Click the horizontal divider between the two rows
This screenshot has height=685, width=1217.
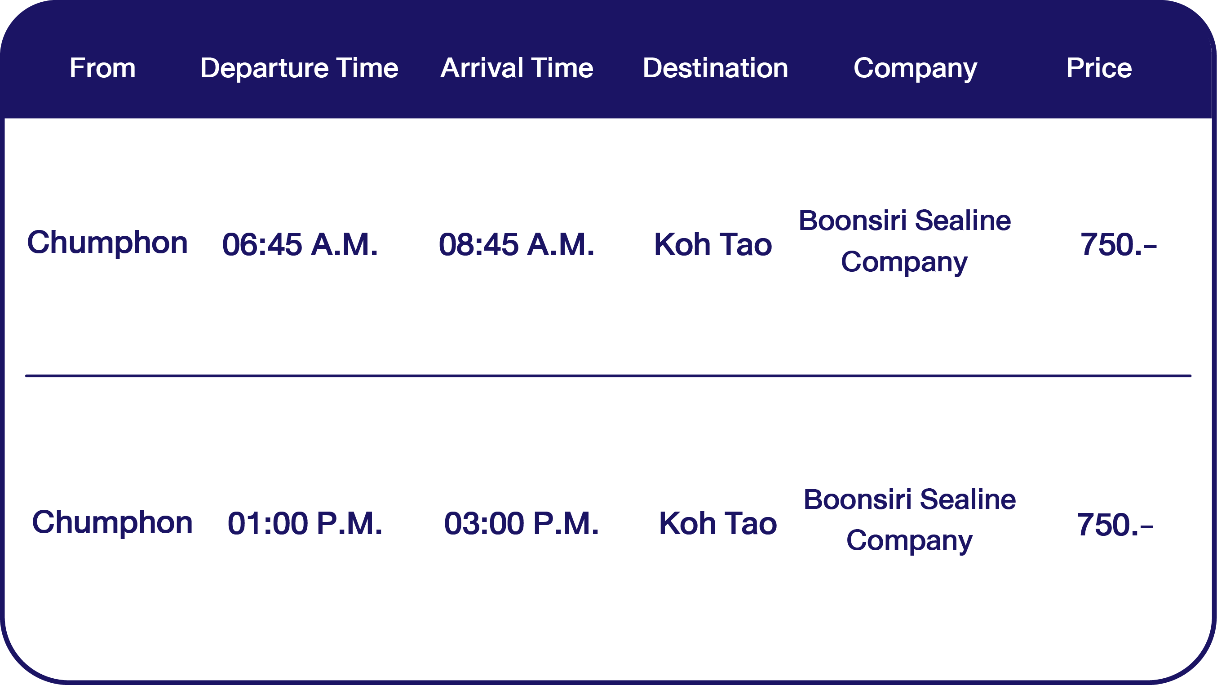(x=608, y=376)
